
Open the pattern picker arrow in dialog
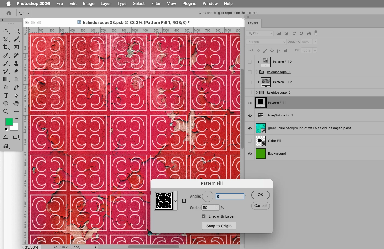176,201
